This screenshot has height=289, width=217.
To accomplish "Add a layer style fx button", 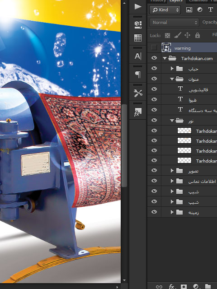I will [x=172, y=286].
